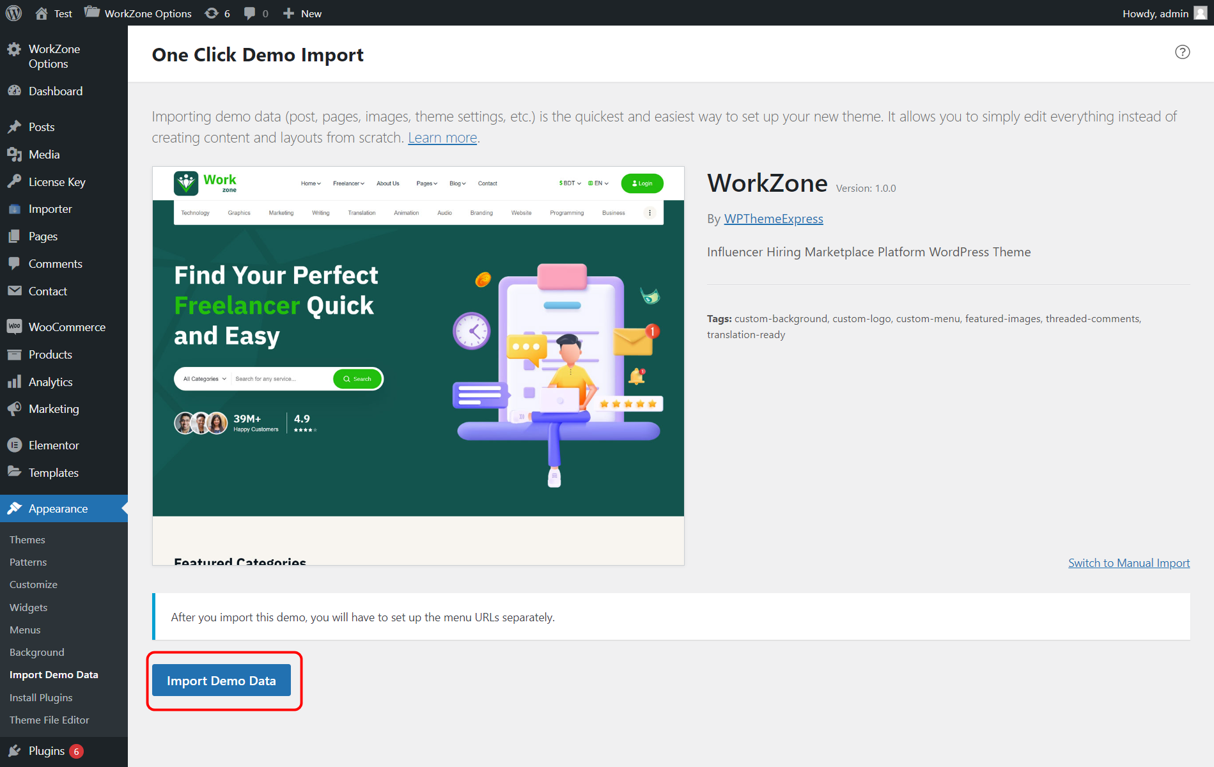This screenshot has width=1214, height=767.
Task: Expand the Home dropdown in preview nav
Action: tap(311, 183)
